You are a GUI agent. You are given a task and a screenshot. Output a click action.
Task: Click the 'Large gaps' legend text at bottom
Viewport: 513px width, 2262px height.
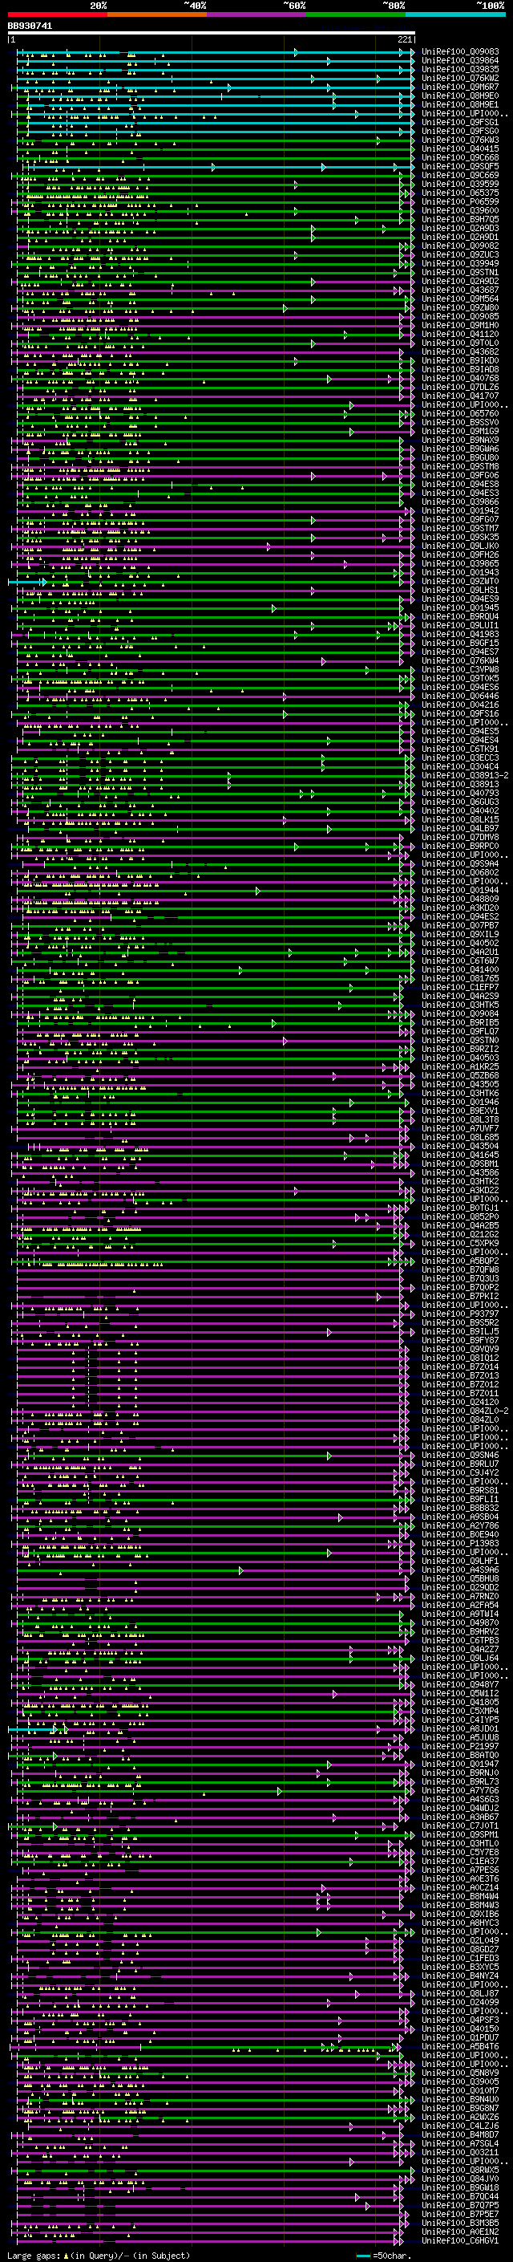34,2256
